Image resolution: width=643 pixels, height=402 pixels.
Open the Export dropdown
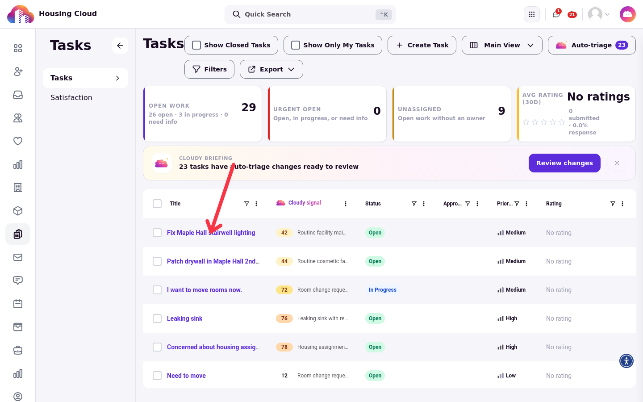(271, 69)
